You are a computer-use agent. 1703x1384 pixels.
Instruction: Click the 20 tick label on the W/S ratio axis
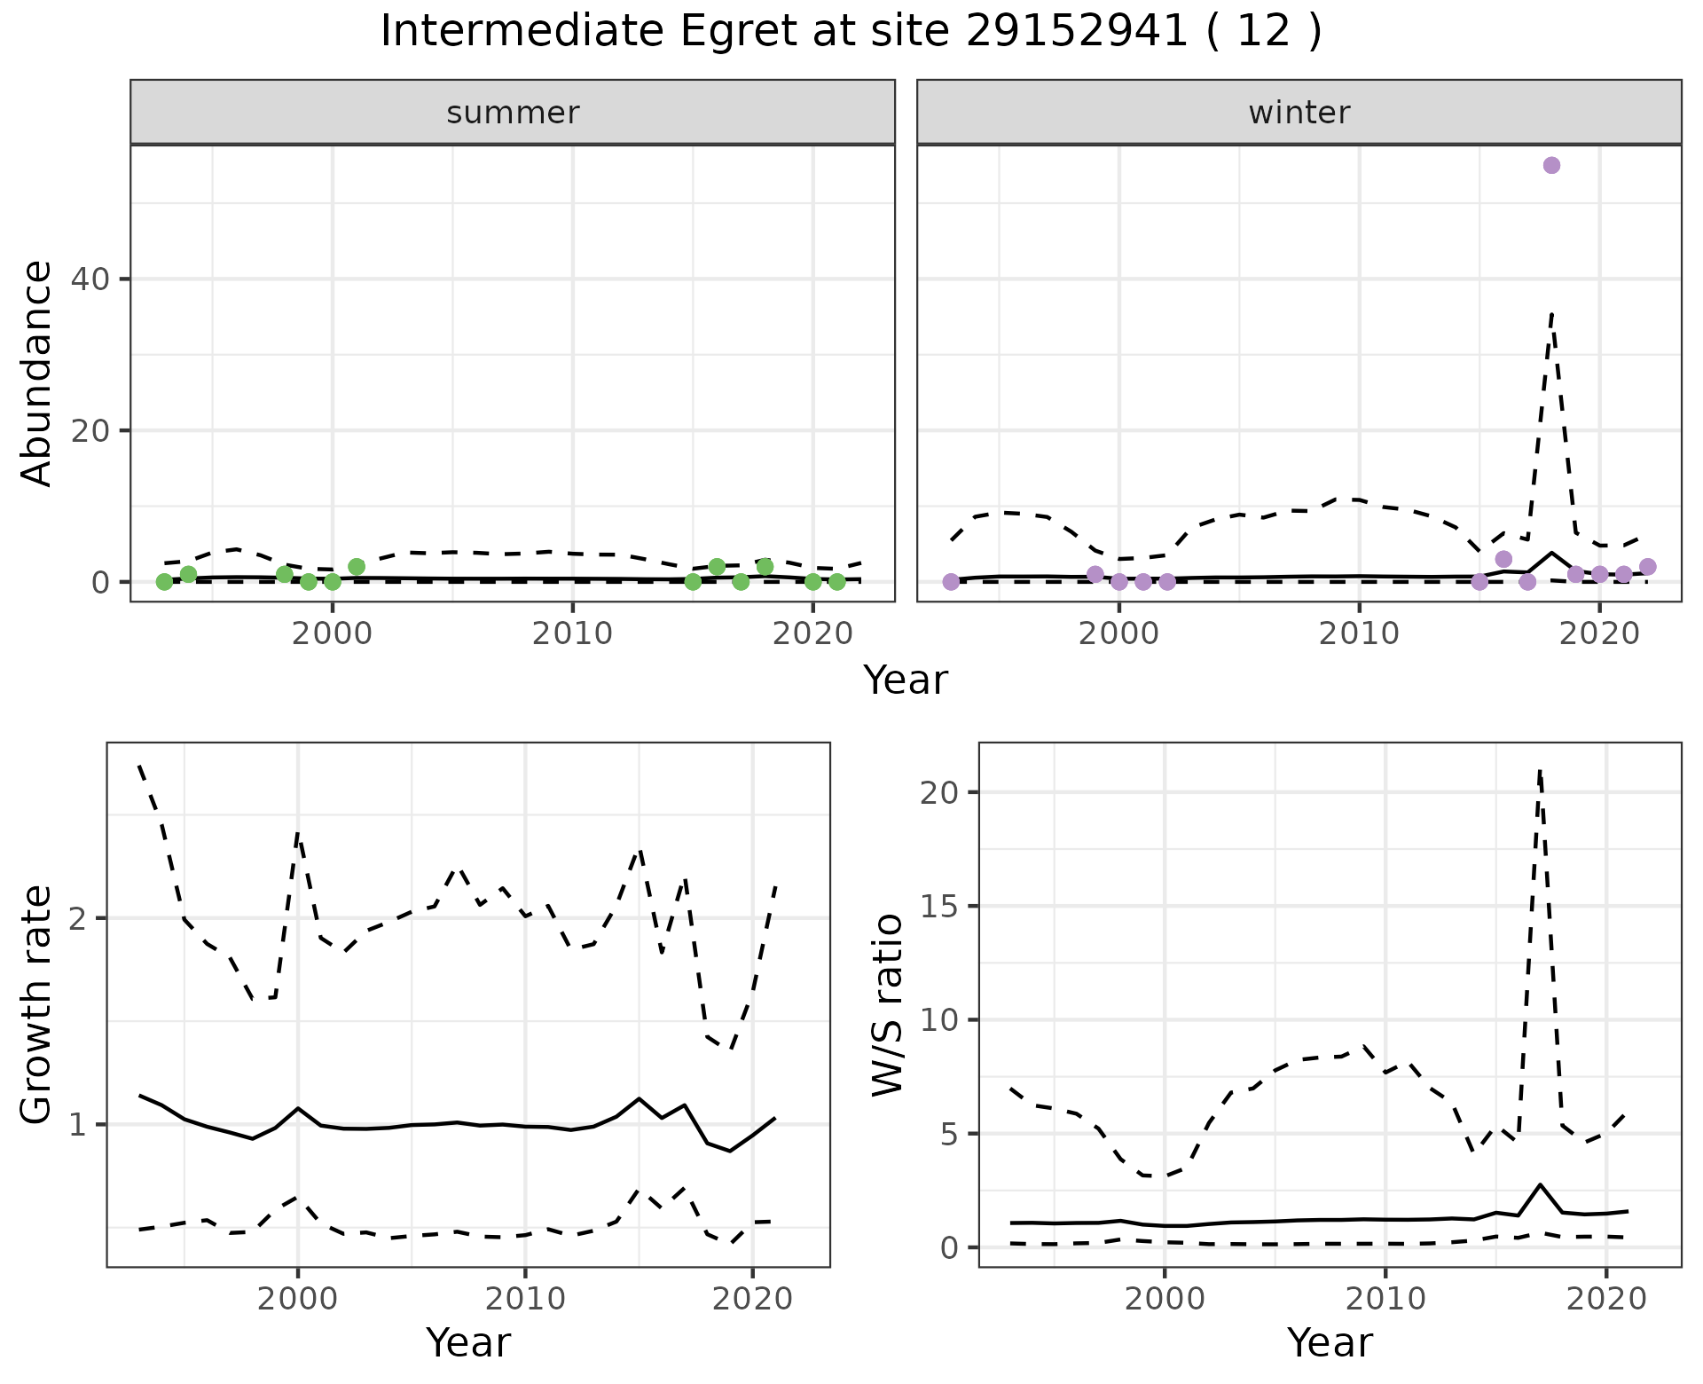click(x=940, y=792)
